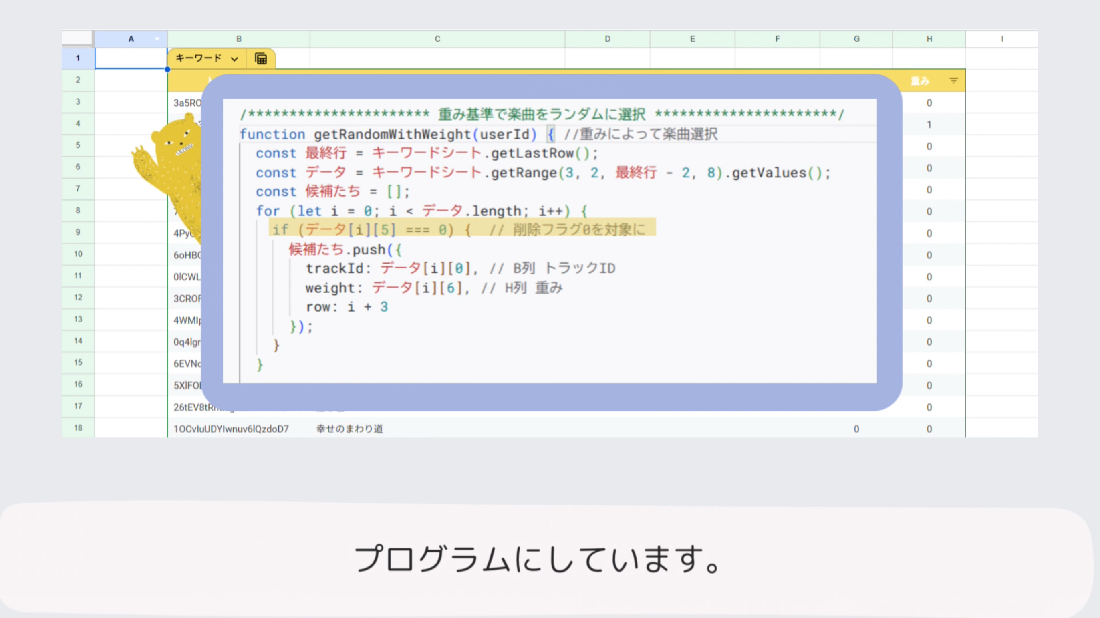1100x618 pixels.
Task: Click the 0 in column H row 15
Action: [x=929, y=364]
